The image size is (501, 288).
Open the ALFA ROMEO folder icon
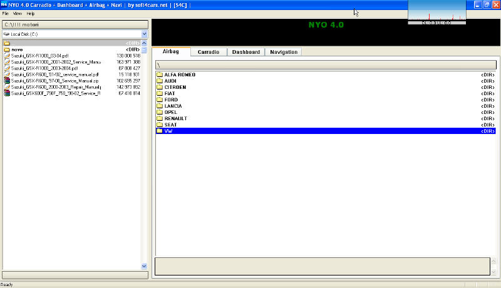tap(159, 75)
